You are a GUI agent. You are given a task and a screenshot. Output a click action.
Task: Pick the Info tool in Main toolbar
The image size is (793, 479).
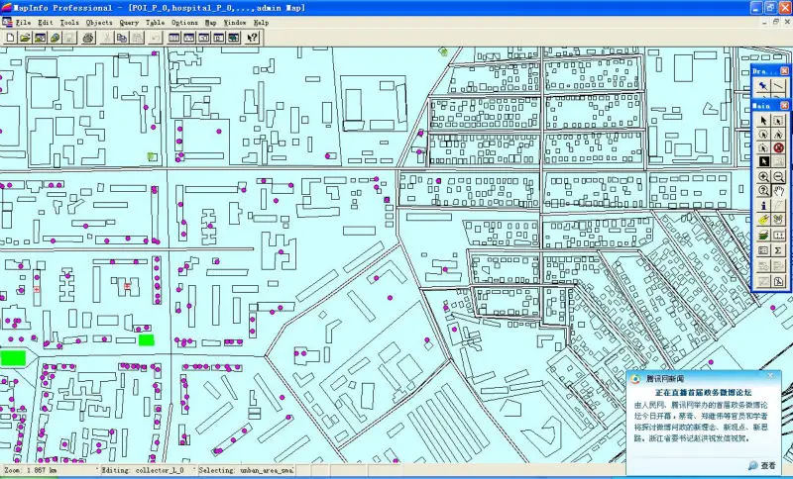(763, 205)
